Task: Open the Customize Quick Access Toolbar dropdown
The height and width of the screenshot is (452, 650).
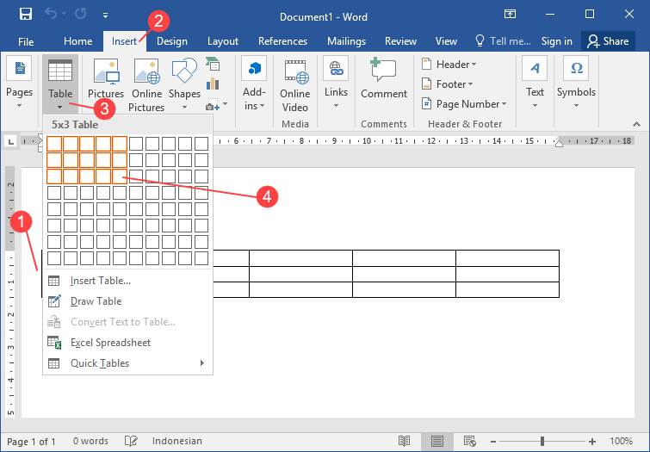Action: coord(106,15)
